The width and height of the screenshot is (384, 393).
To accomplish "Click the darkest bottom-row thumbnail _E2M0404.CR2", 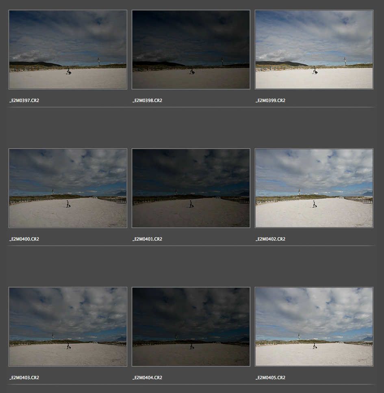I will (x=191, y=327).
